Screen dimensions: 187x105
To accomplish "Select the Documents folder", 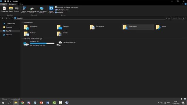I will (x=97, y=27).
